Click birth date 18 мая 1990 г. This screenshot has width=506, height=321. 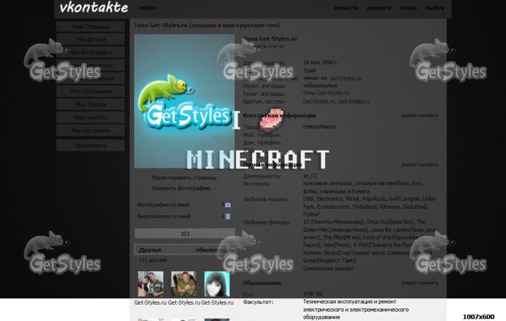(321, 62)
